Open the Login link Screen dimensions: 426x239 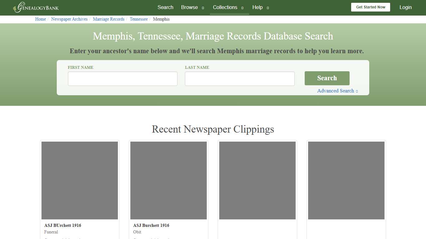(x=405, y=7)
